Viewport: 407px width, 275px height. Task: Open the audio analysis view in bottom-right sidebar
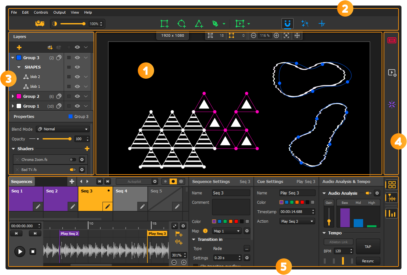(x=391, y=213)
